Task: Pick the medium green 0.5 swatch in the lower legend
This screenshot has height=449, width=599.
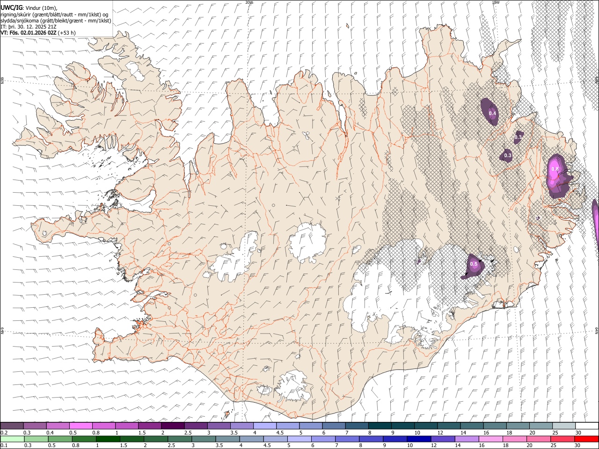Action: click(60, 439)
